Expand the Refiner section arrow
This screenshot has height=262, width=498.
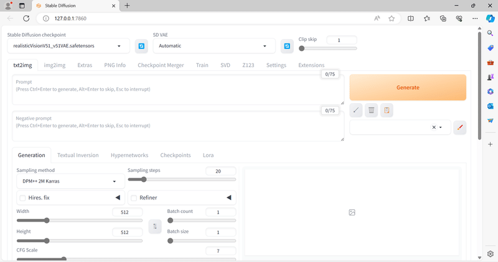[x=229, y=197]
